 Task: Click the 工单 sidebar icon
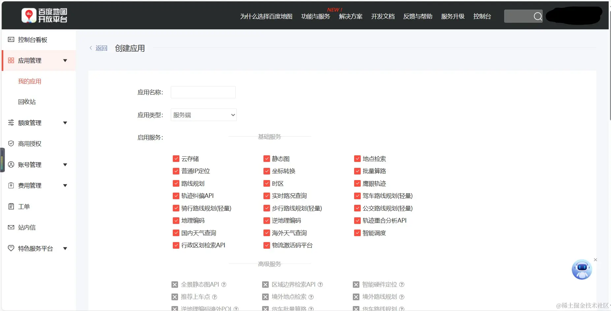point(11,206)
